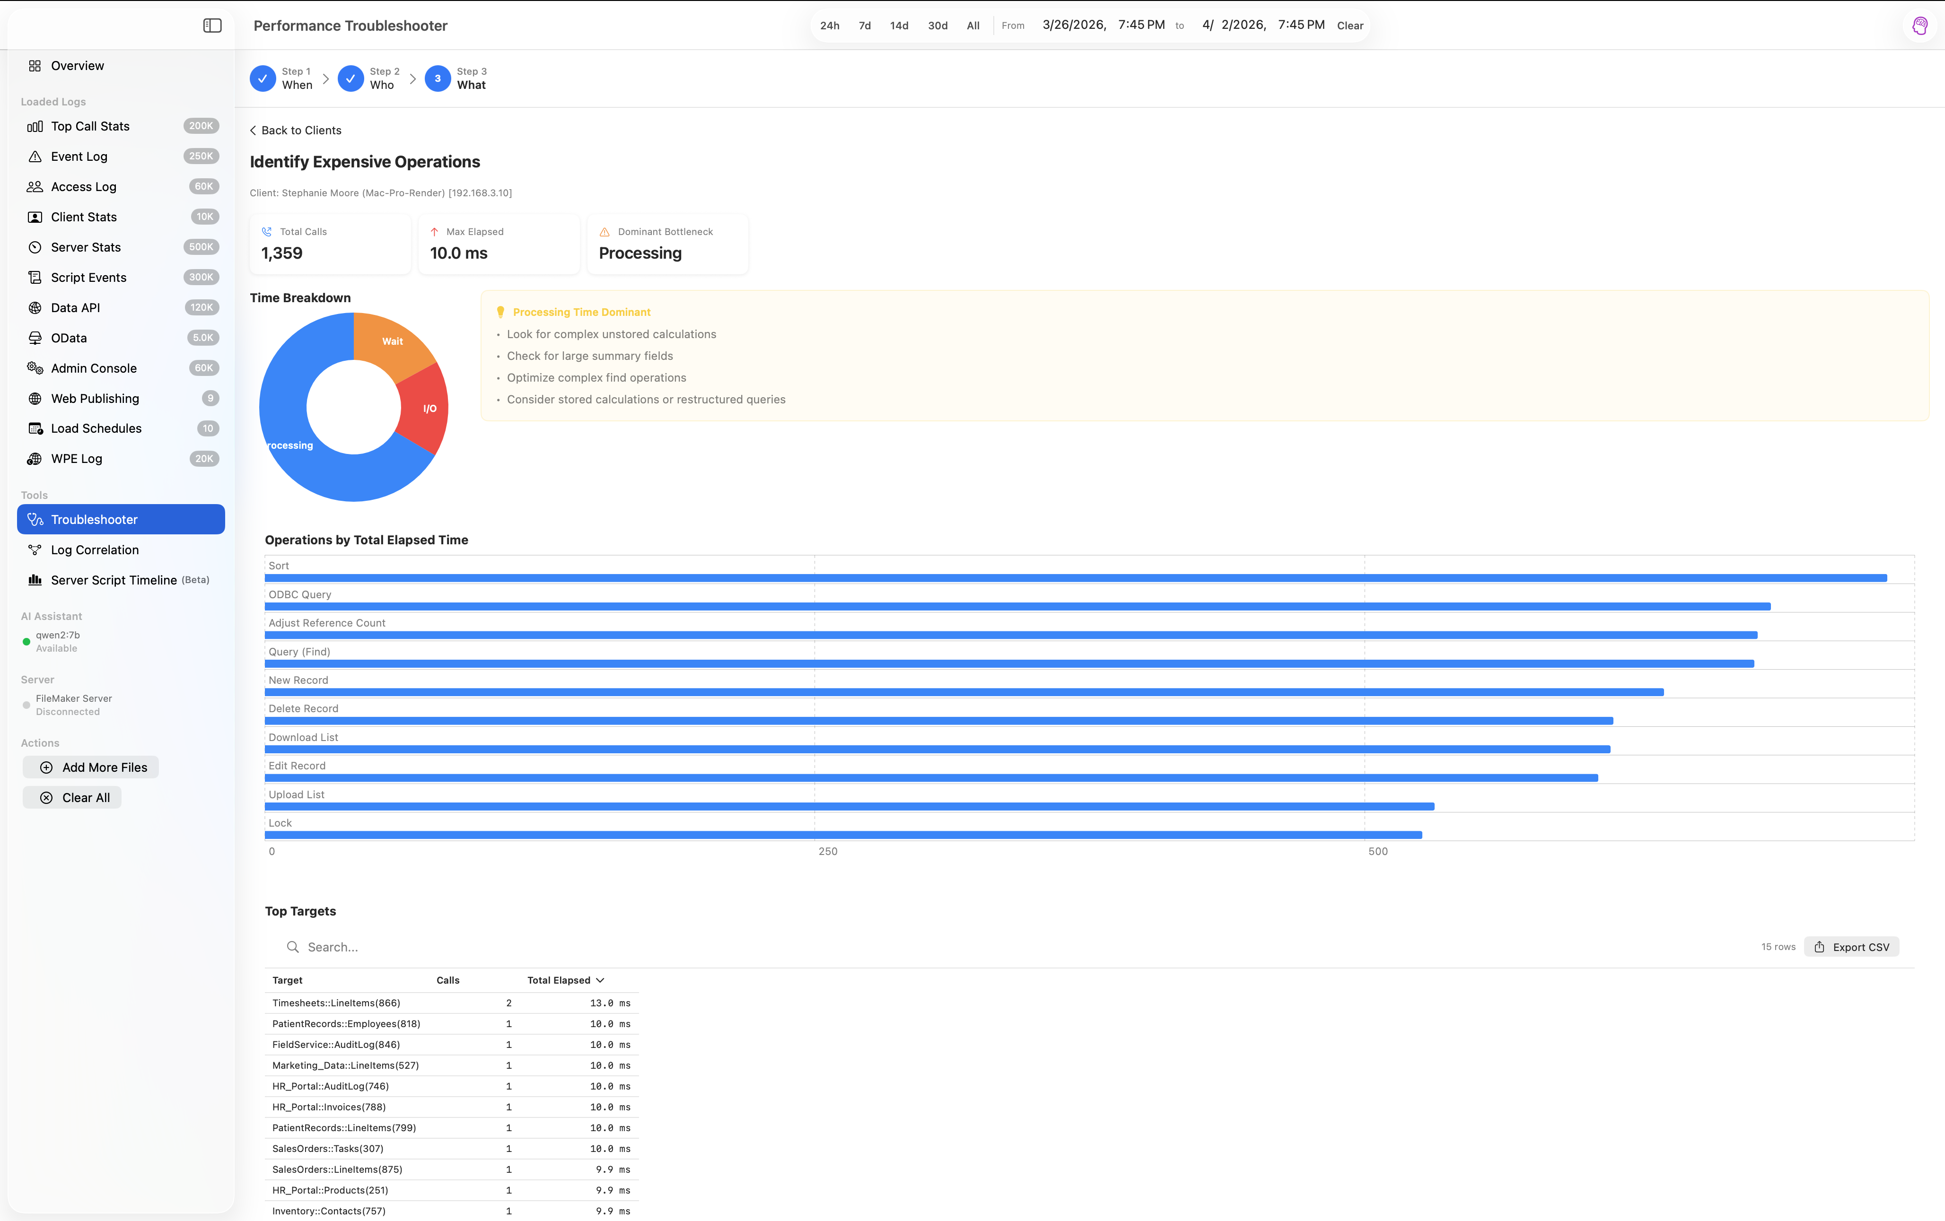Select the 30d time range
Viewport: 1945px width, 1221px height.
click(937, 26)
